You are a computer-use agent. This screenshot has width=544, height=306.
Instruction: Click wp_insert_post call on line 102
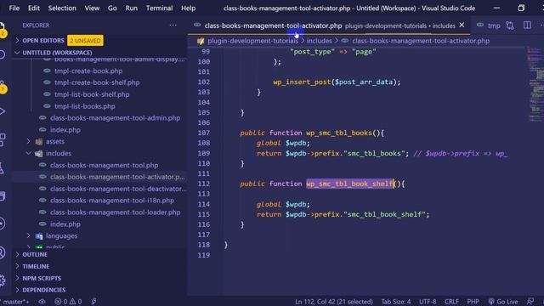click(x=302, y=82)
